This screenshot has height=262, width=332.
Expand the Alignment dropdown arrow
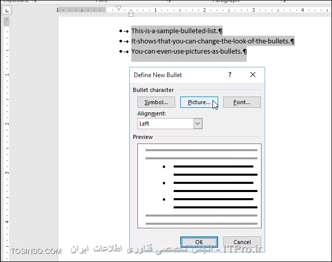click(x=198, y=124)
